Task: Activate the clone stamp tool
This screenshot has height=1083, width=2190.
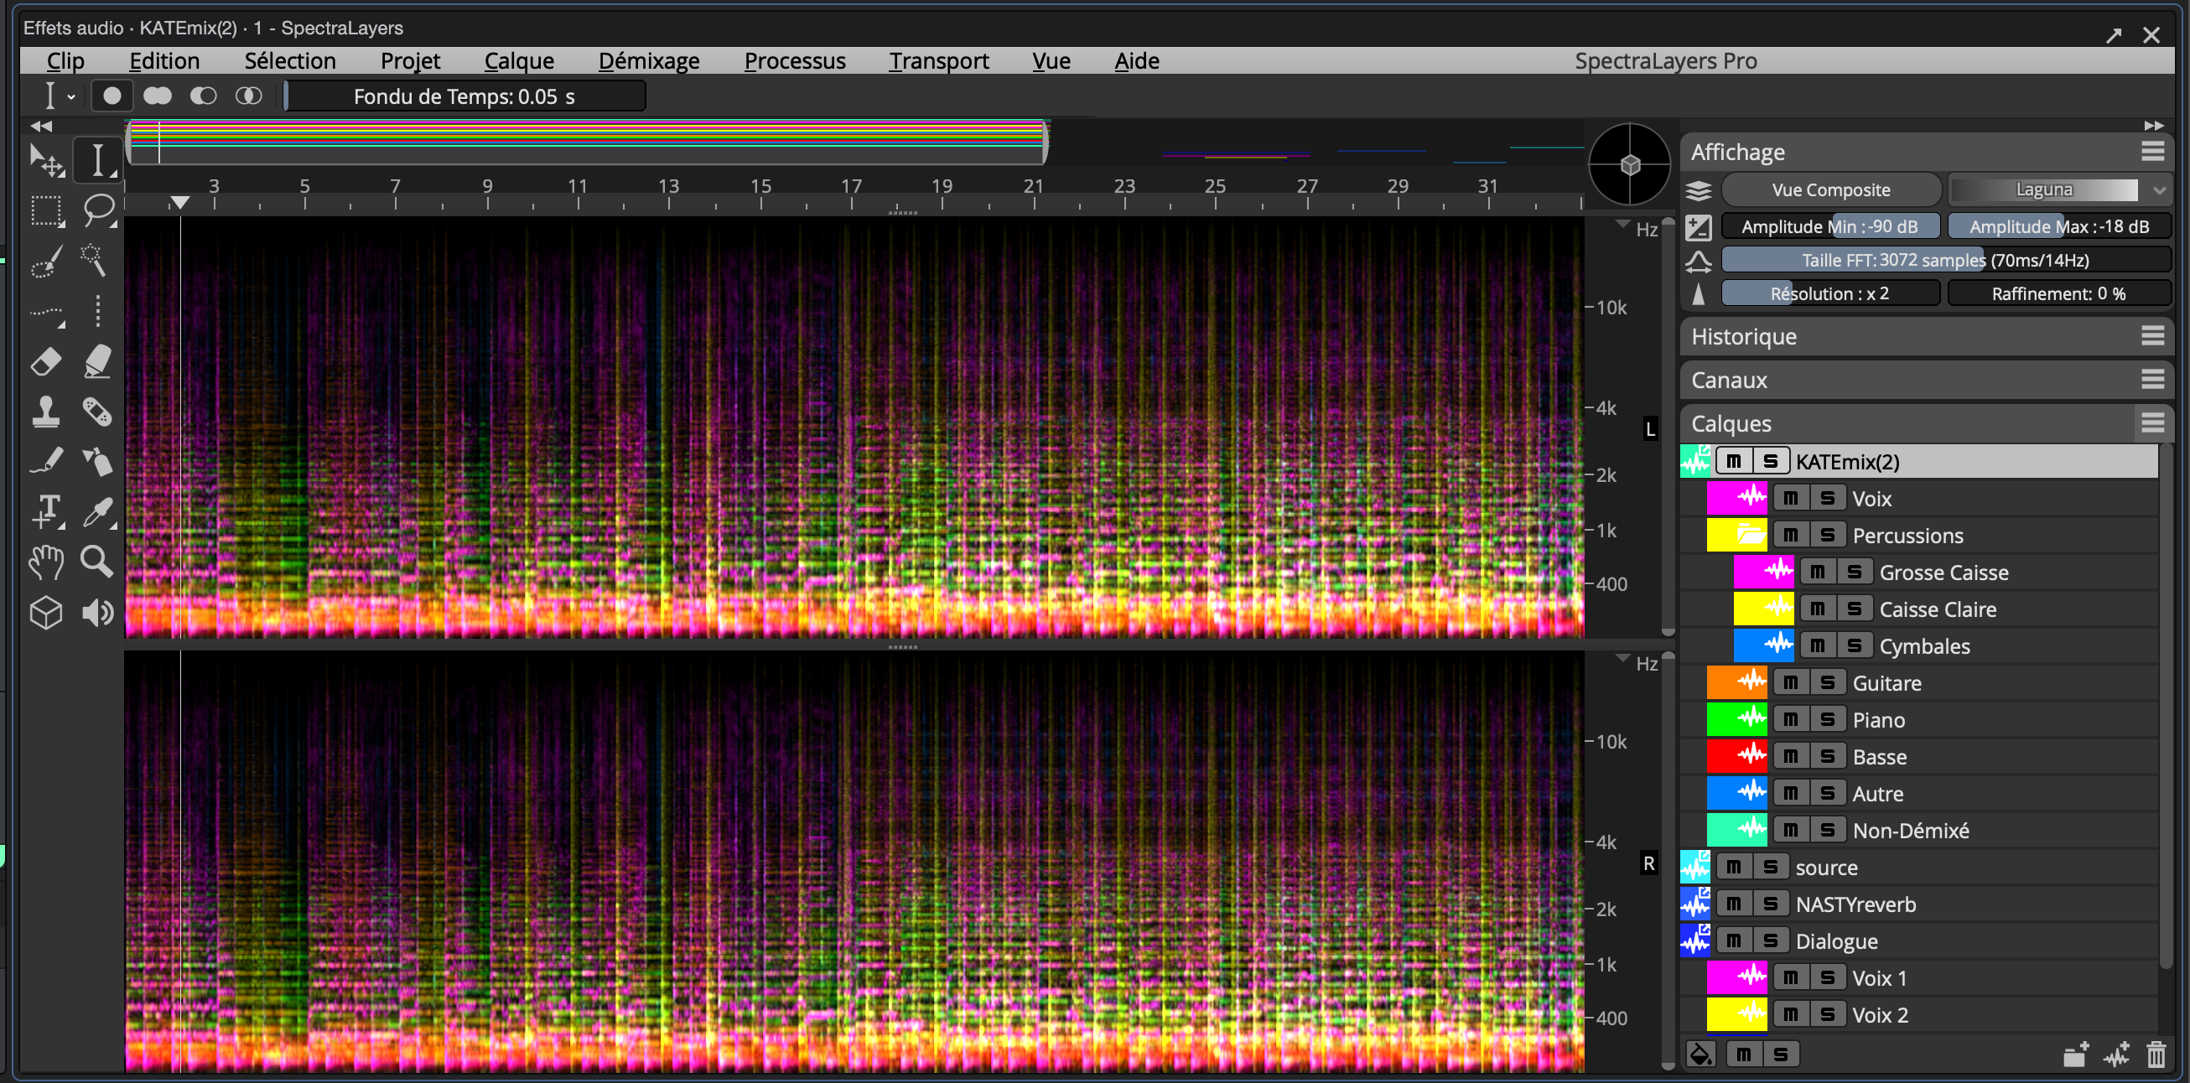Action: pyautogui.click(x=46, y=412)
